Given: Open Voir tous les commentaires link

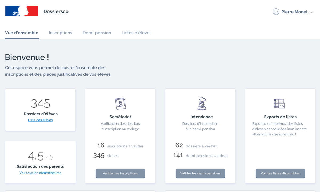Looking at the screenshot, I should point(40,173).
